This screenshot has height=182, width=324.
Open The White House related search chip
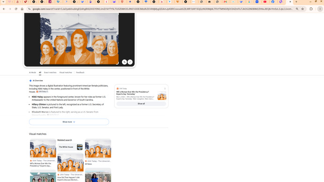click(70, 147)
